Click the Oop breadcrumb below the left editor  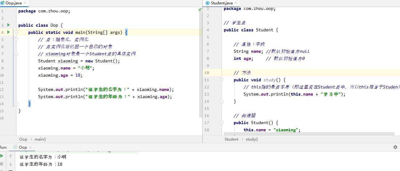pos(23,139)
